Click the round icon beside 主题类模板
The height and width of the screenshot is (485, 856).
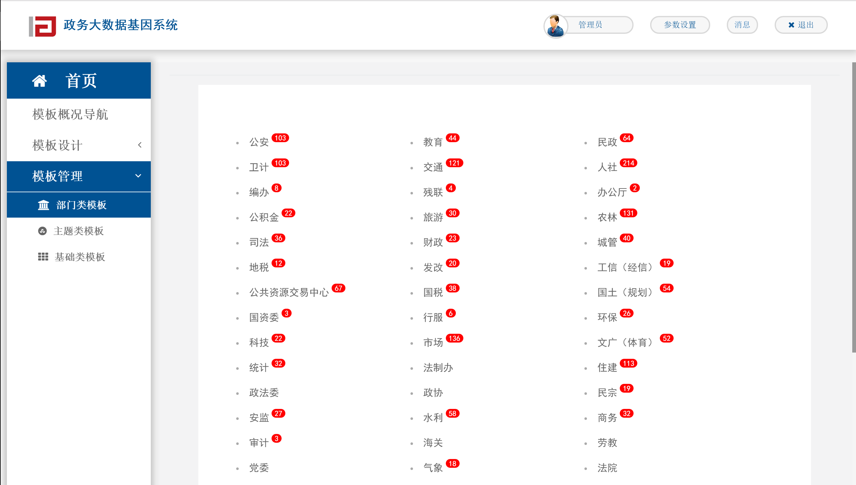(x=42, y=231)
